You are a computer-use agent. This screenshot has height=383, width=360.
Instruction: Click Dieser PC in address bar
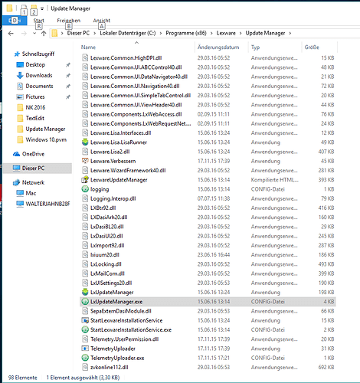[78, 33]
